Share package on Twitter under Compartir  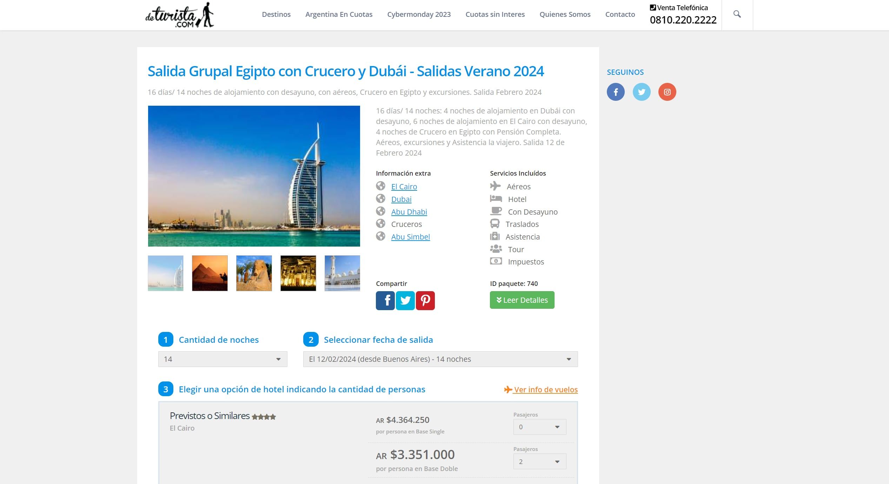tap(405, 301)
